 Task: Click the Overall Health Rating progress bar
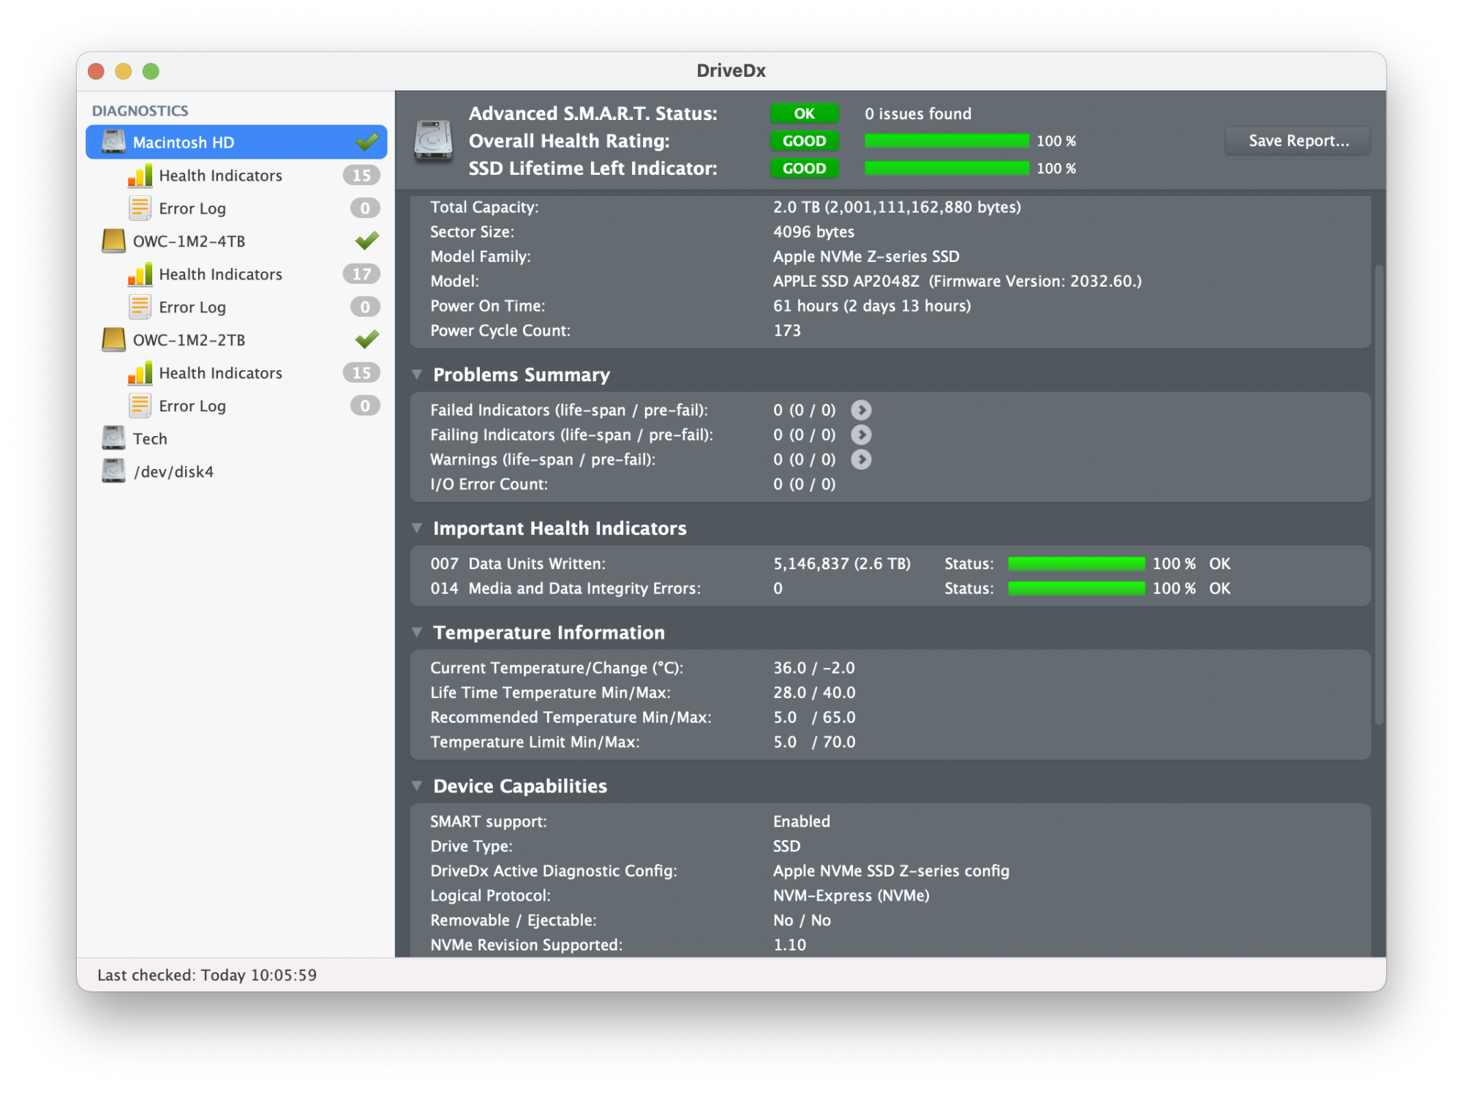(x=946, y=141)
